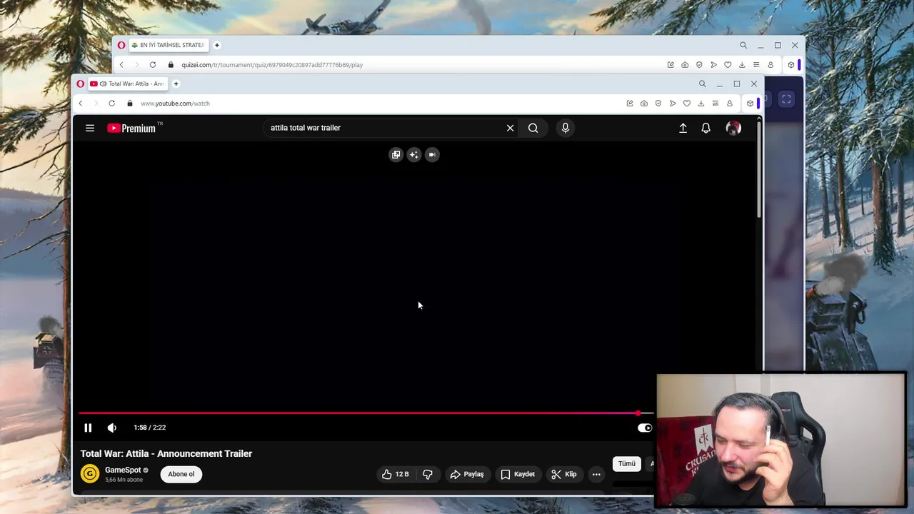Open the YouTube upload/create icon
Viewport: 914px width, 514px height.
683,128
